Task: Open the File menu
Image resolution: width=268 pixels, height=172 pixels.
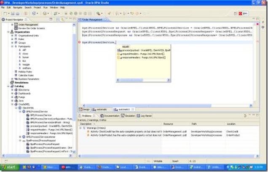Action: [x=3, y=8]
